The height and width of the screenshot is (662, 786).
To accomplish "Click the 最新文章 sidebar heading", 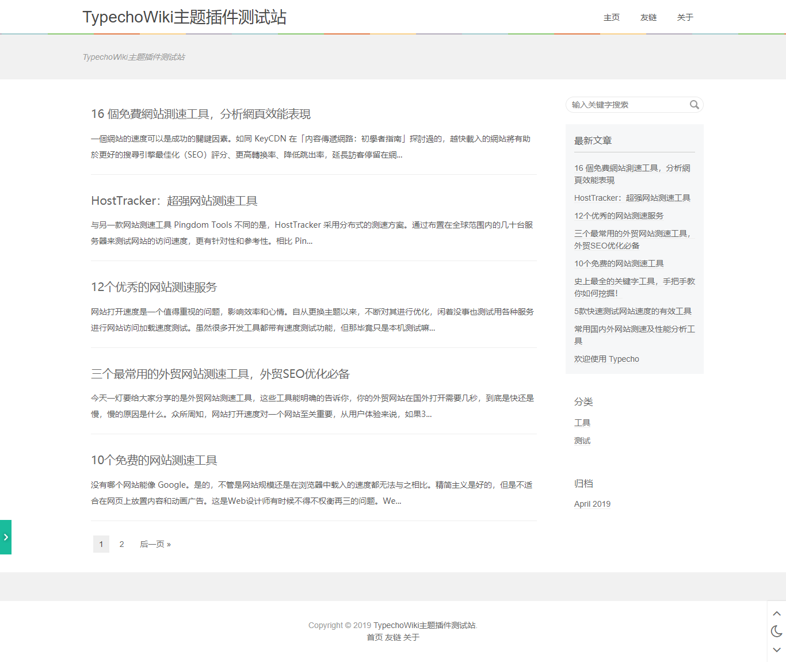I will point(593,141).
